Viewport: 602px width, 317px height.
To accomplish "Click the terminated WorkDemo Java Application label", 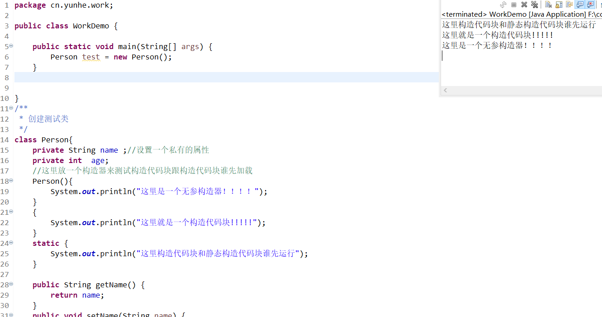I will point(522,14).
